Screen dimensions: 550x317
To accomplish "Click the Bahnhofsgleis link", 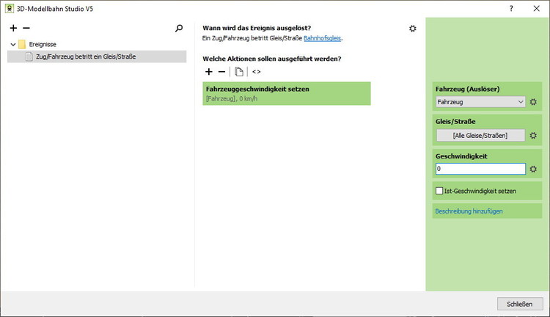I will pyautogui.click(x=323, y=38).
